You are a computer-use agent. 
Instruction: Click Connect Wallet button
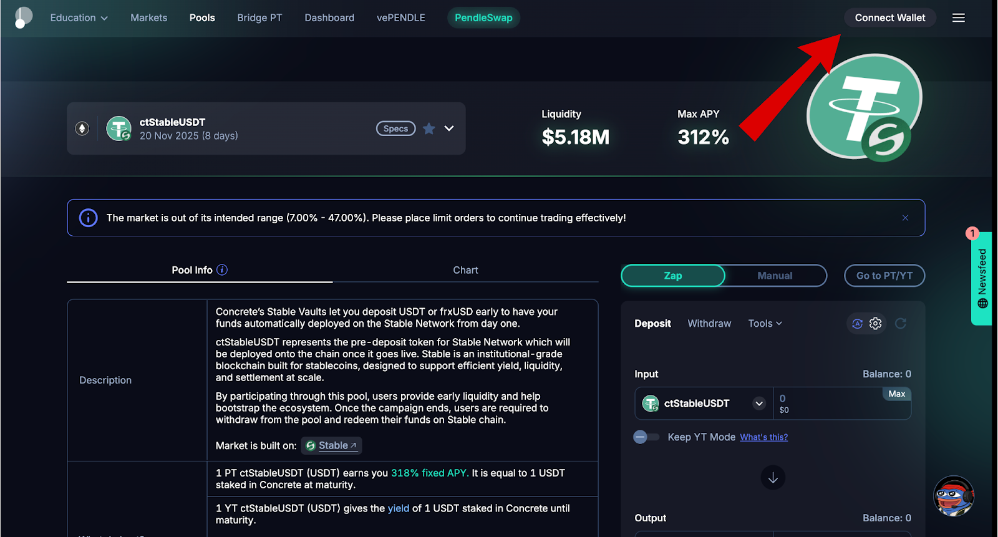[x=890, y=18]
